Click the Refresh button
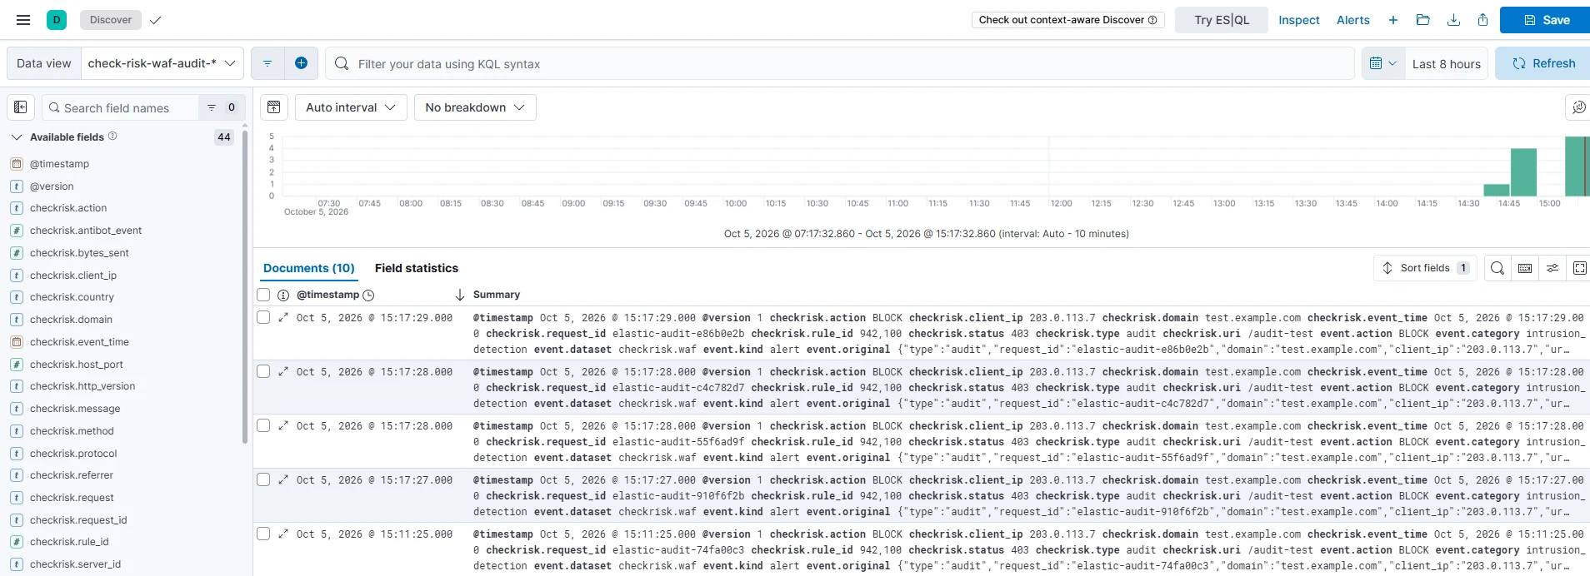This screenshot has height=576, width=1590. click(1543, 63)
